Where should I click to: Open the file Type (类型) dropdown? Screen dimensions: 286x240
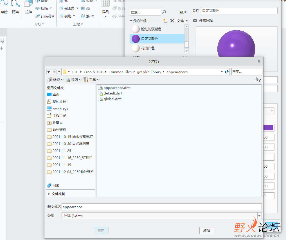[x=259, y=216]
